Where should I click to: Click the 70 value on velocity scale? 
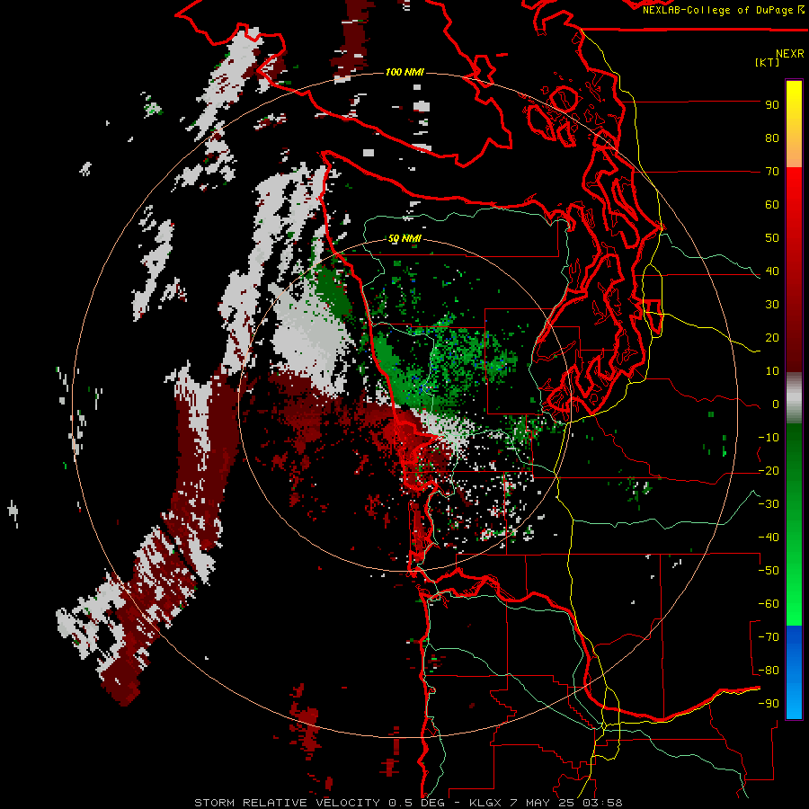click(x=772, y=172)
